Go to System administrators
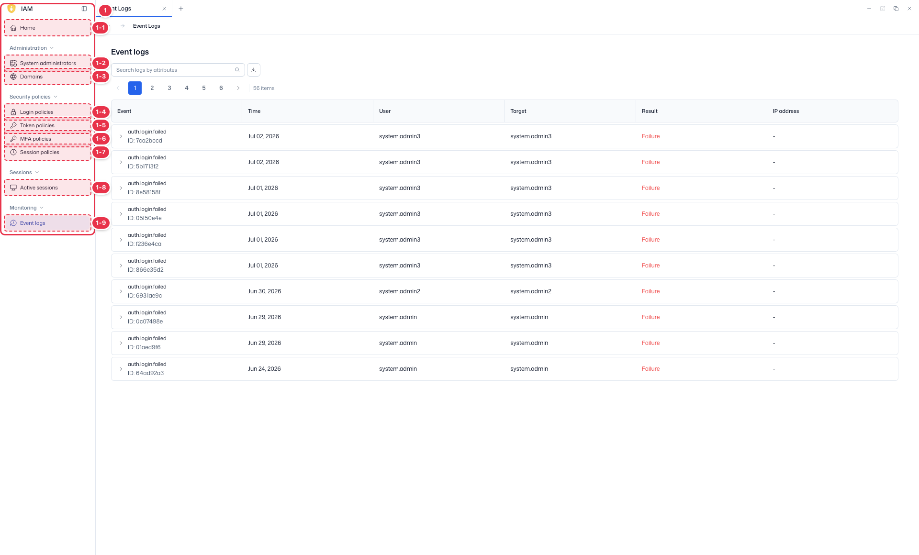 coord(47,63)
